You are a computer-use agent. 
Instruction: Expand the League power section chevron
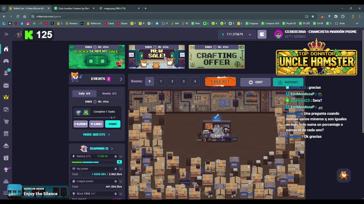click(121, 181)
